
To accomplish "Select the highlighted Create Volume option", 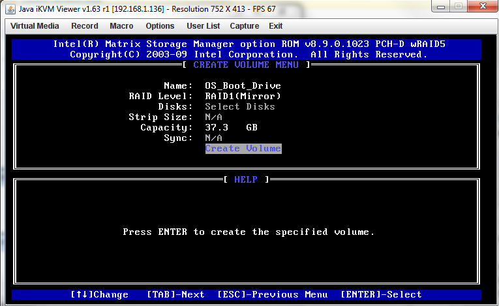I will (x=243, y=148).
